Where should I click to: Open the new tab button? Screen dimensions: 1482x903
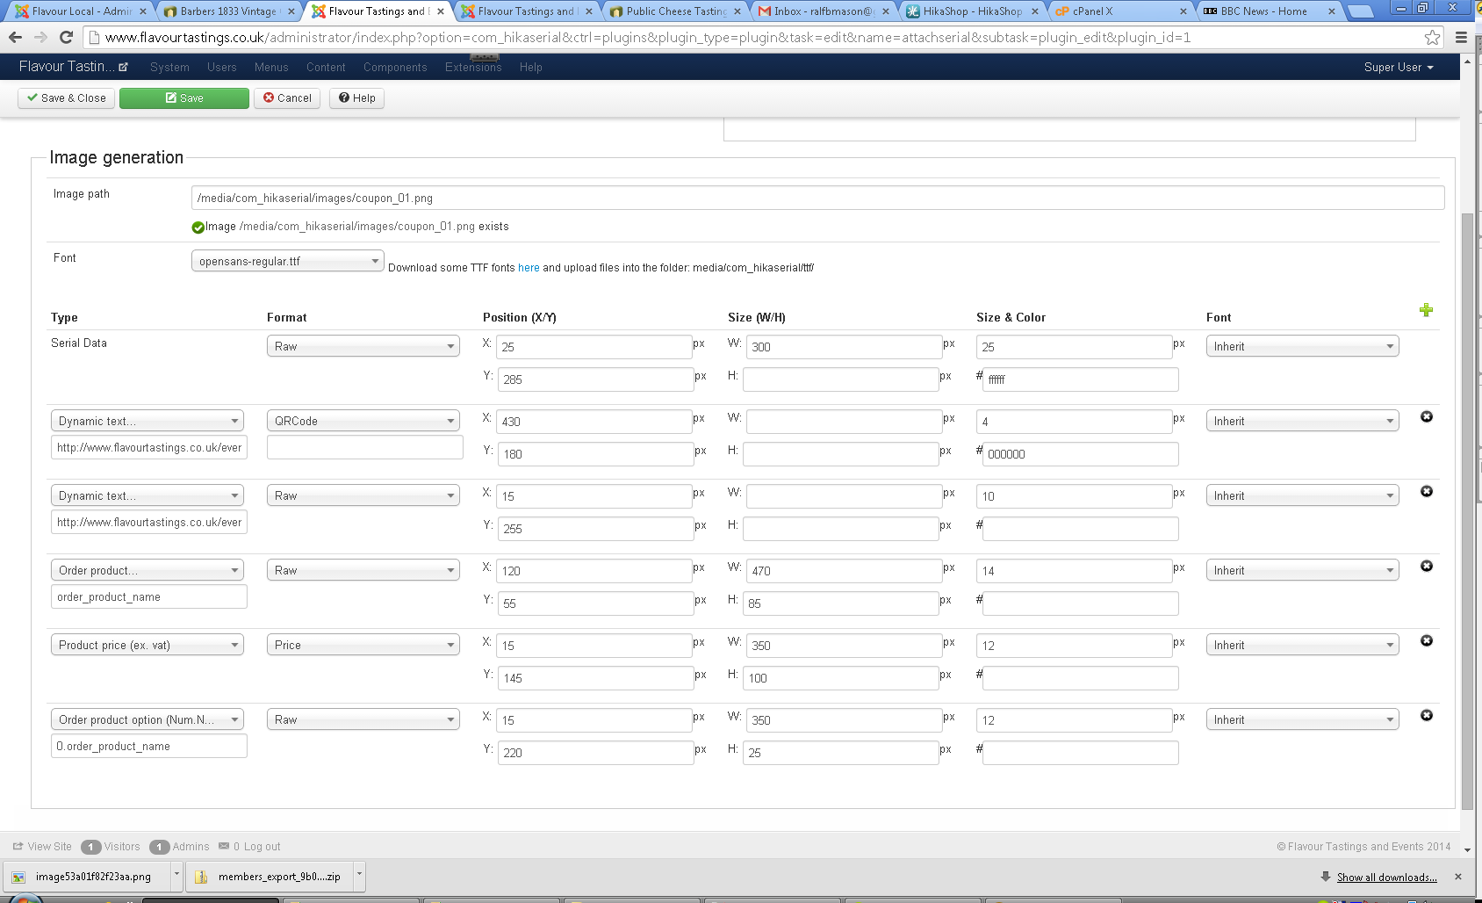pos(1360,11)
